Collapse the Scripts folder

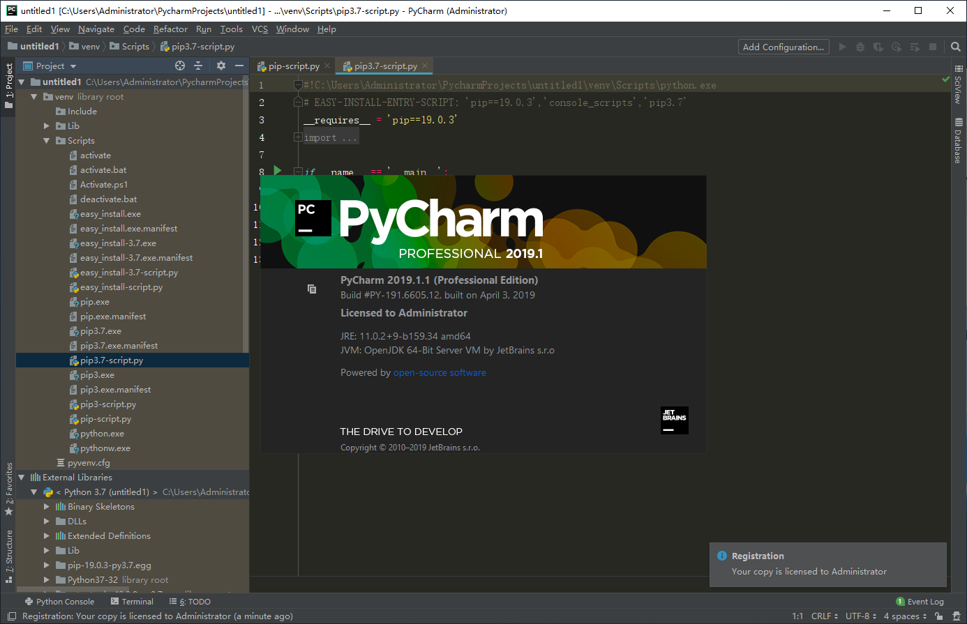click(x=47, y=141)
